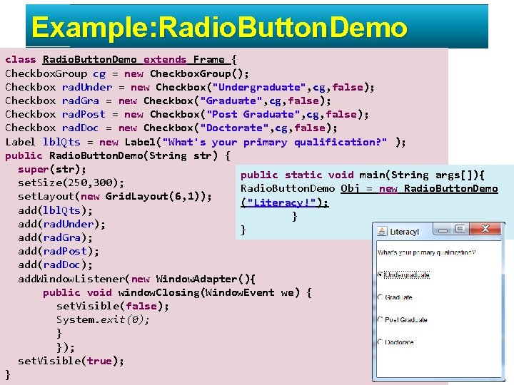
Task: Click the setVisible(false); line
Action: pyautogui.click(x=113, y=306)
